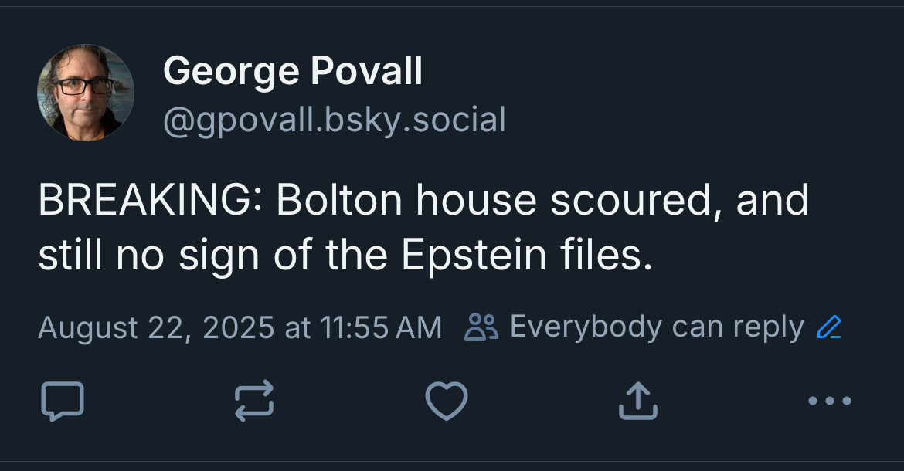Click the 11:55 AM time of the post
This screenshot has height=471, width=904.
[380, 327]
